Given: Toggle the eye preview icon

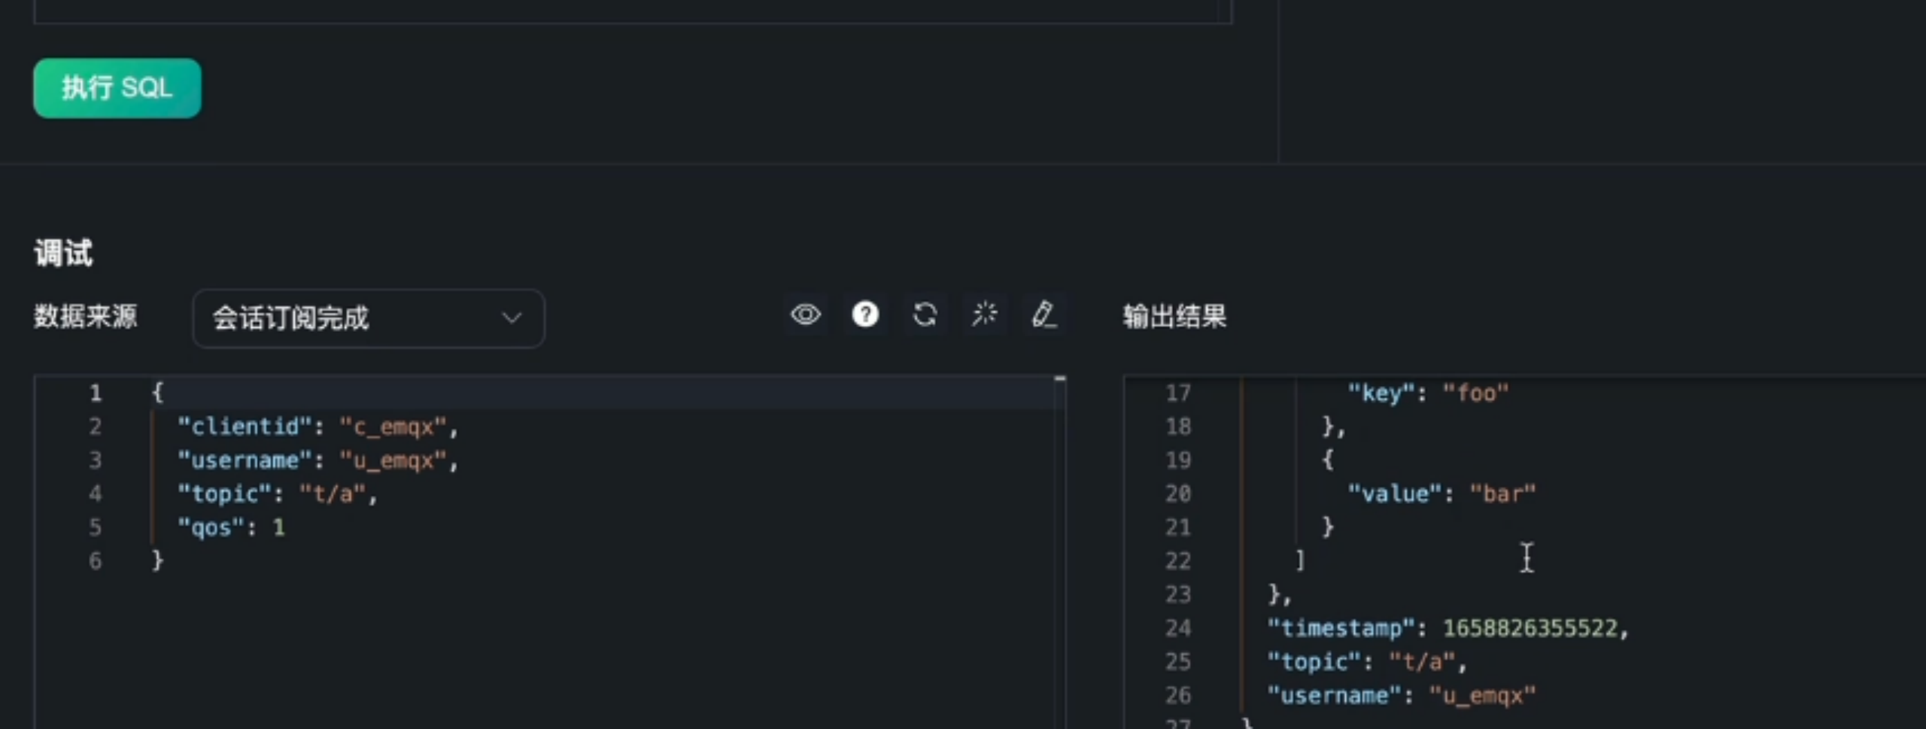Looking at the screenshot, I should click(x=806, y=314).
